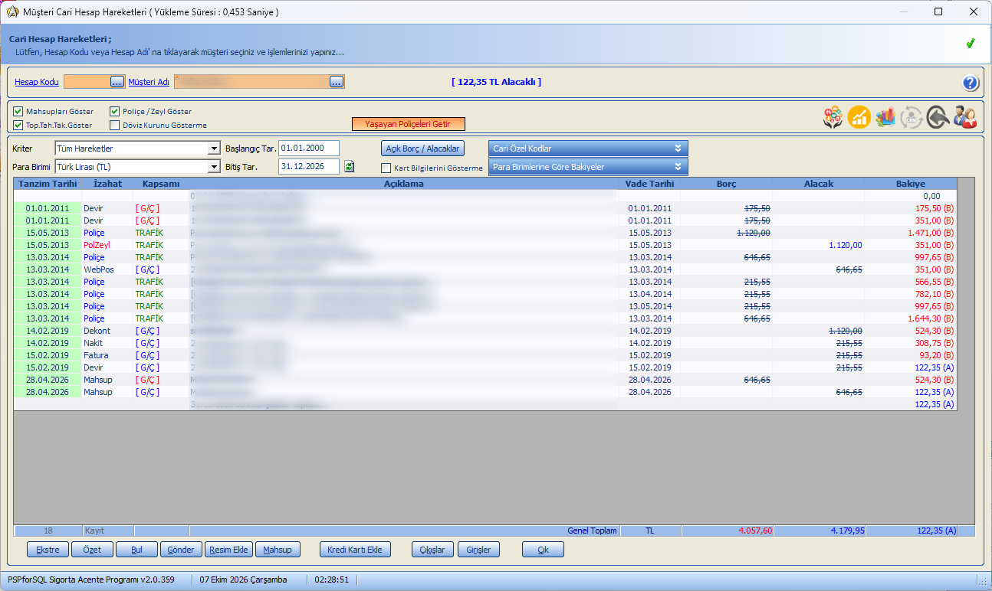Click the green refresh icon beside Bitiş Tar.

[x=350, y=167]
